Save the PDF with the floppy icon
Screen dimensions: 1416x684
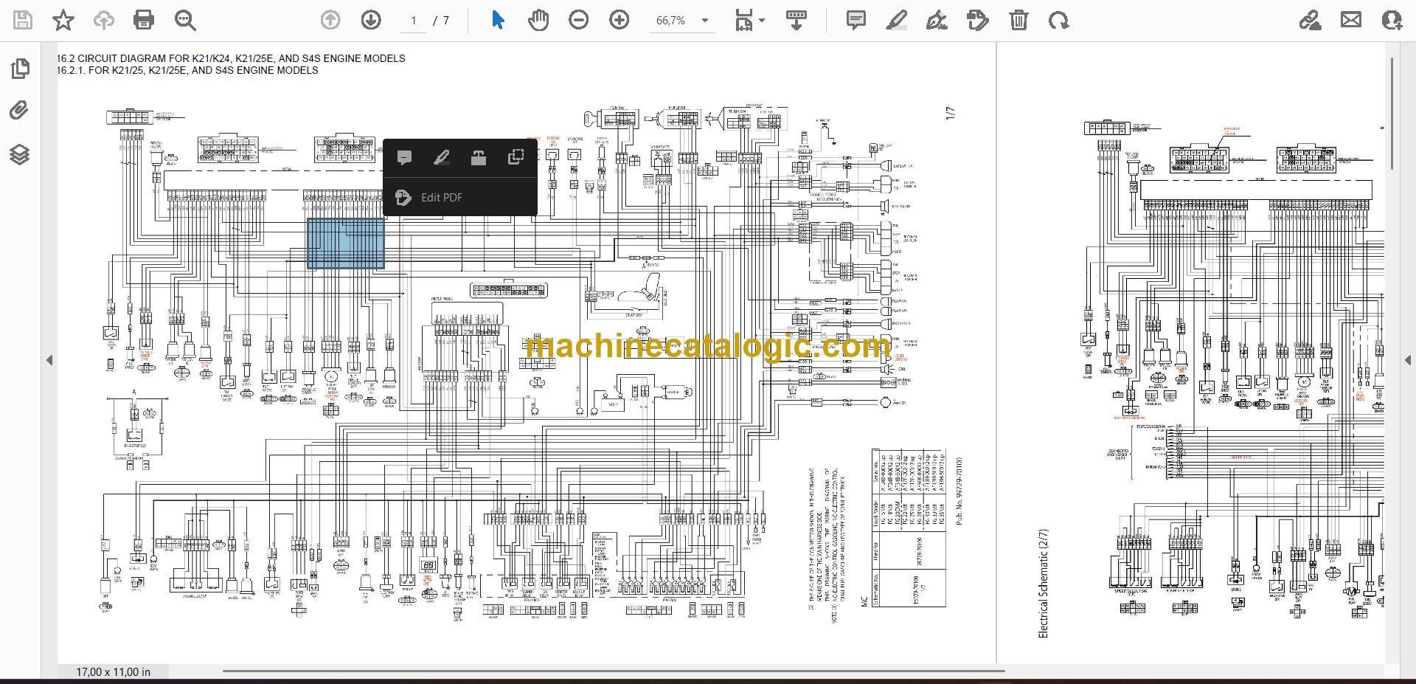tap(23, 20)
